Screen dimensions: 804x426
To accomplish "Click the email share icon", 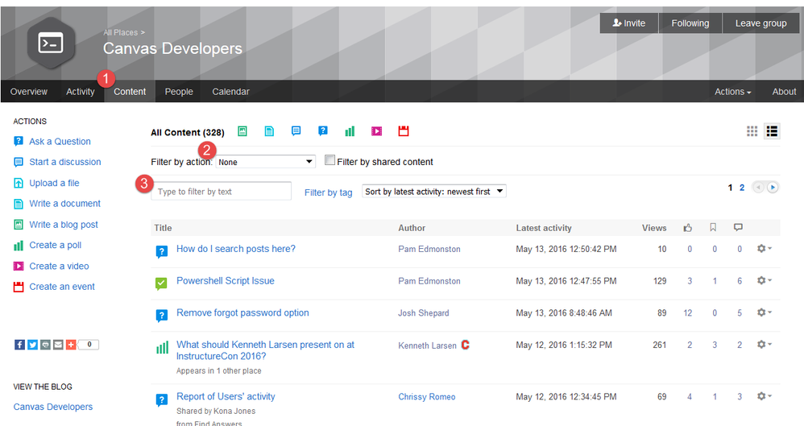I will [x=58, y=345].
